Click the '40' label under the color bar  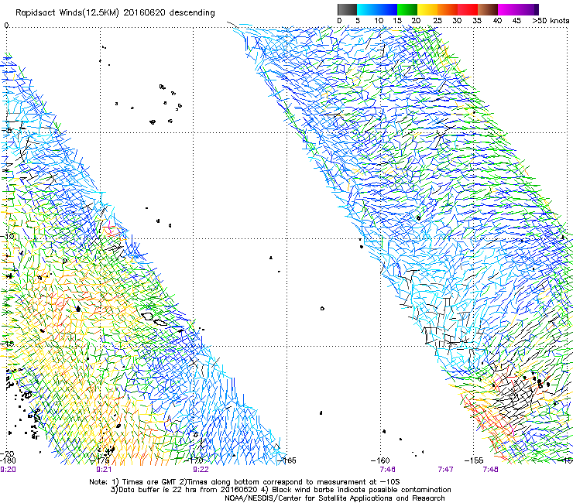click(497, 21)
